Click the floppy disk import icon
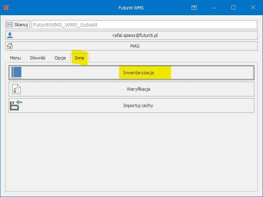This screenshot has height=197, width=263. pyautogui.click(x=16, y=105)
